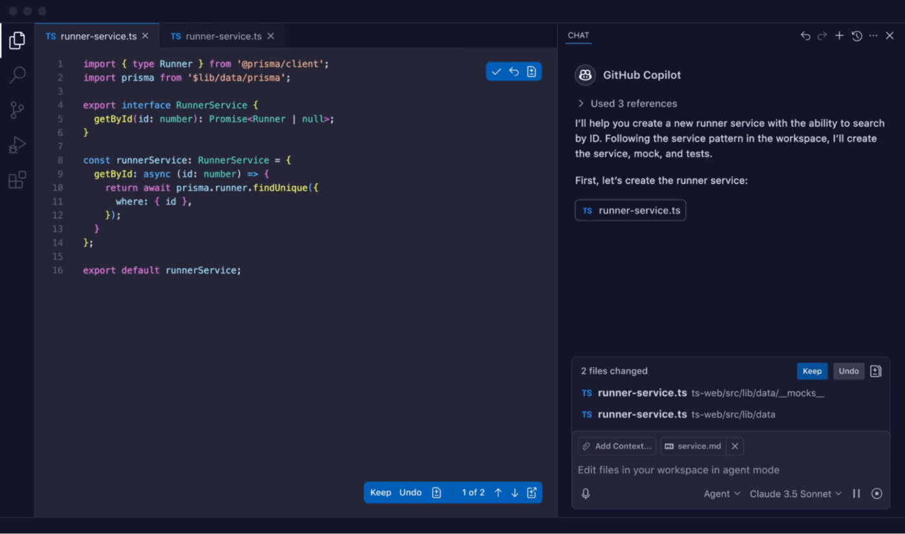Select the CHAT panel tab
This screenshot has height=534, width=905.
[578, 36]
